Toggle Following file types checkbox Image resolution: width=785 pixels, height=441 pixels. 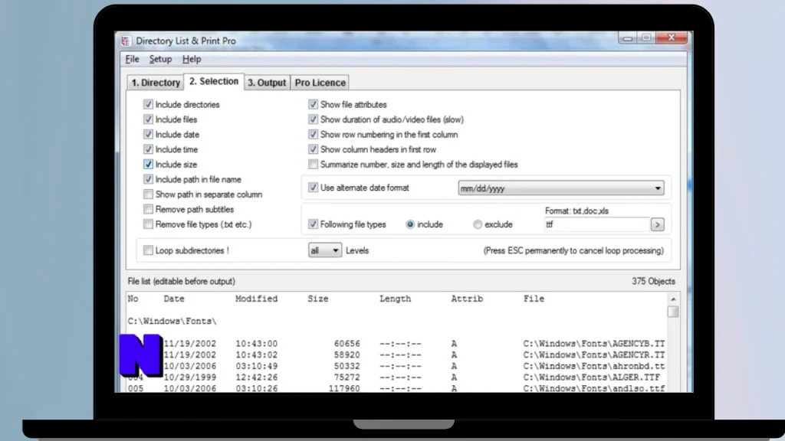(x=313, y=224)
